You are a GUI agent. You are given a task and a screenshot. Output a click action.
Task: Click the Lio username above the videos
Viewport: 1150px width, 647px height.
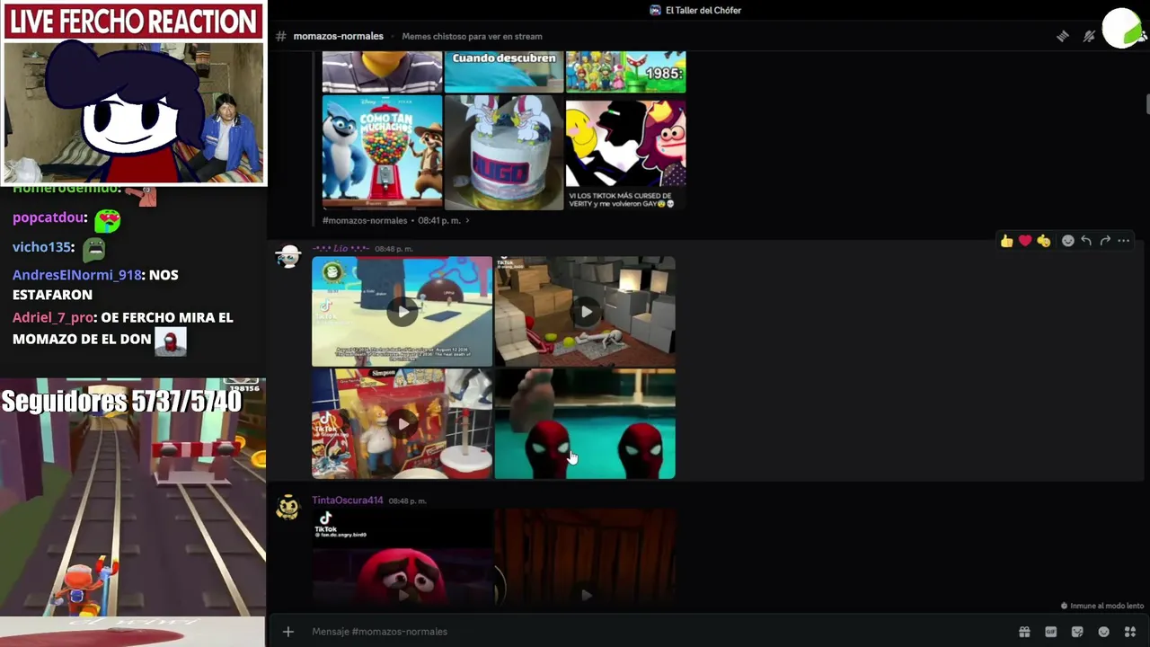pyautogui.click(x=341, y=249)
